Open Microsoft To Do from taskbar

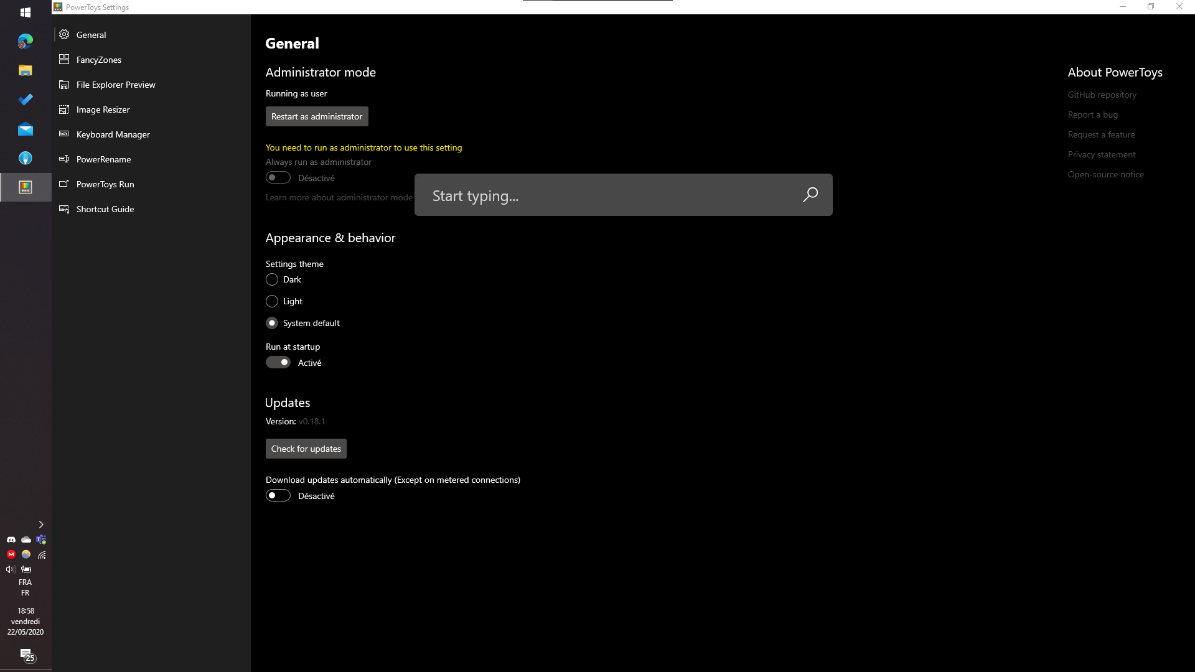pyautogui.click(x=26, y=100)
